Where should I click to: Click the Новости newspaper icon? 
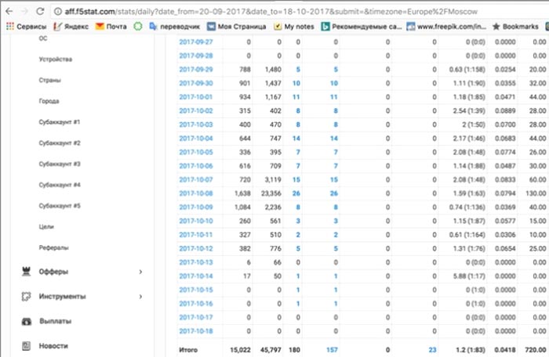pyautogui.click(x=26, y=346)
